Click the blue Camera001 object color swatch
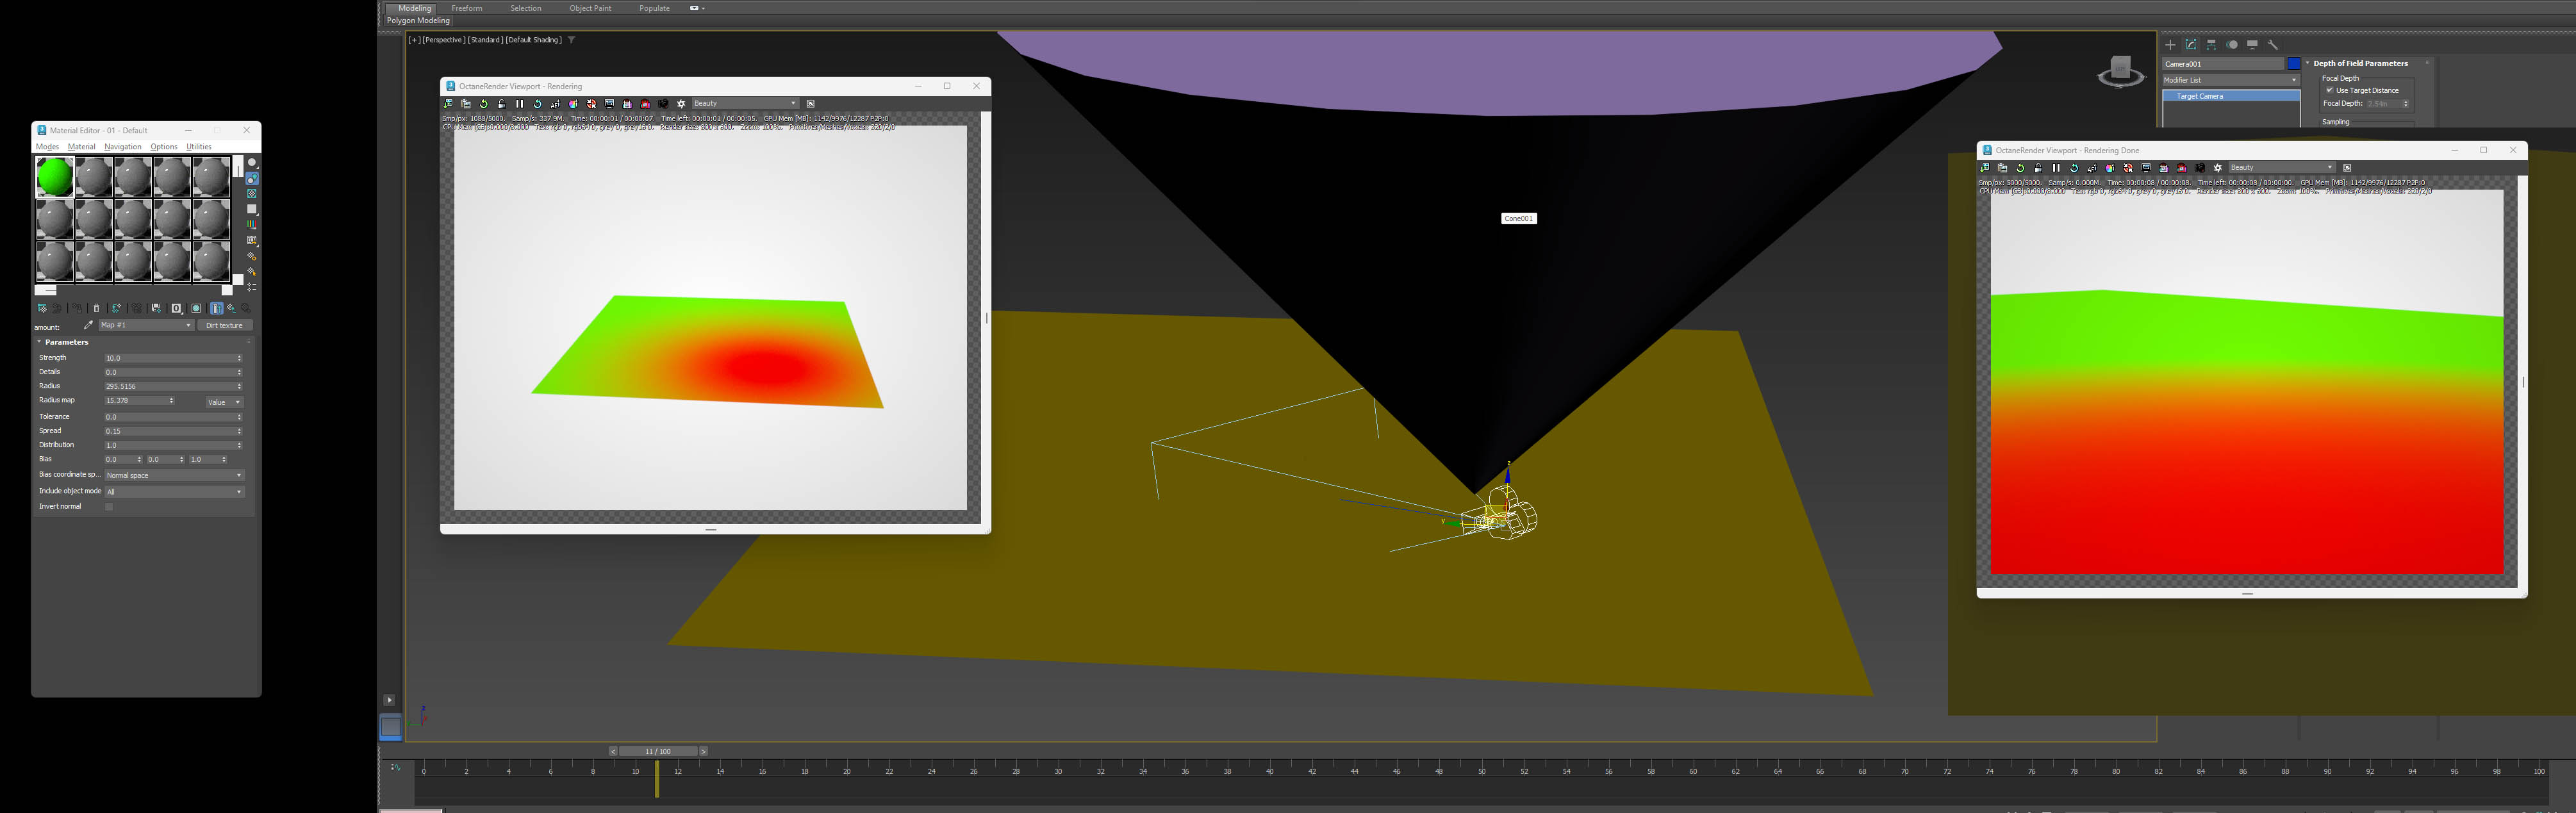 (2294, 64)
